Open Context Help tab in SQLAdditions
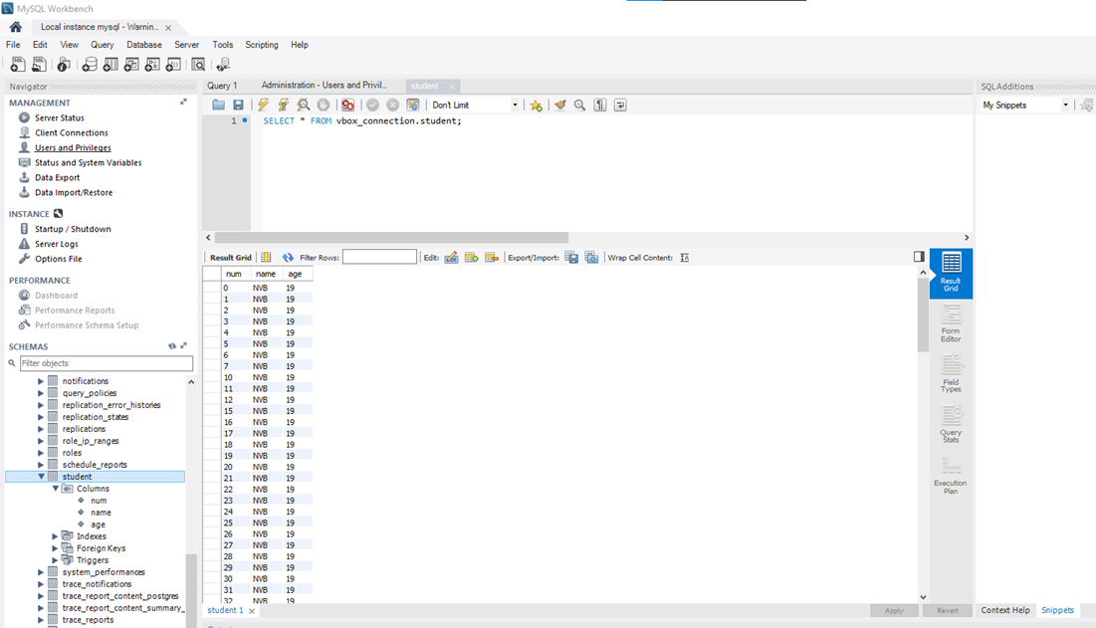Viewport: 1096px width, 628px height. [x=1005, y=610]
